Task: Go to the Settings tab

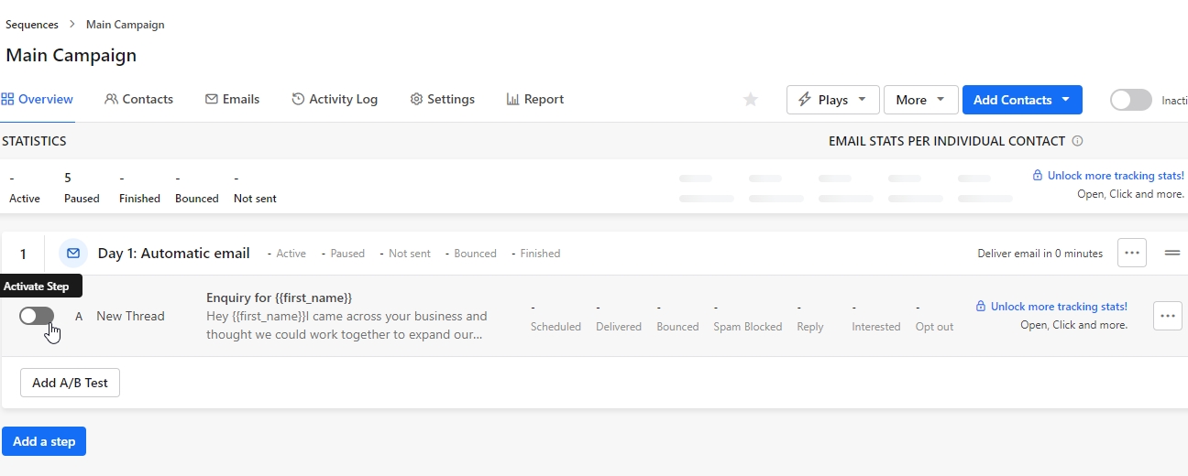Action: (x=442, y=99)
